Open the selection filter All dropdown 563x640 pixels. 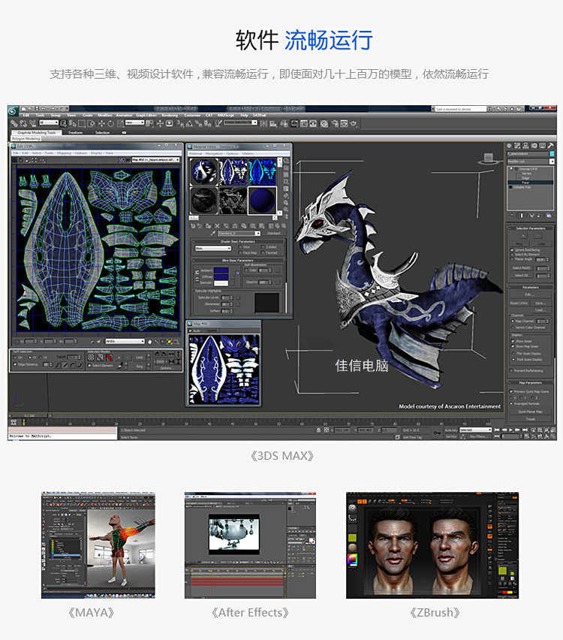(49, 122)
